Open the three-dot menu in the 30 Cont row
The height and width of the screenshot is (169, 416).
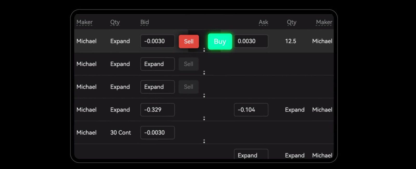pos(204,141)
